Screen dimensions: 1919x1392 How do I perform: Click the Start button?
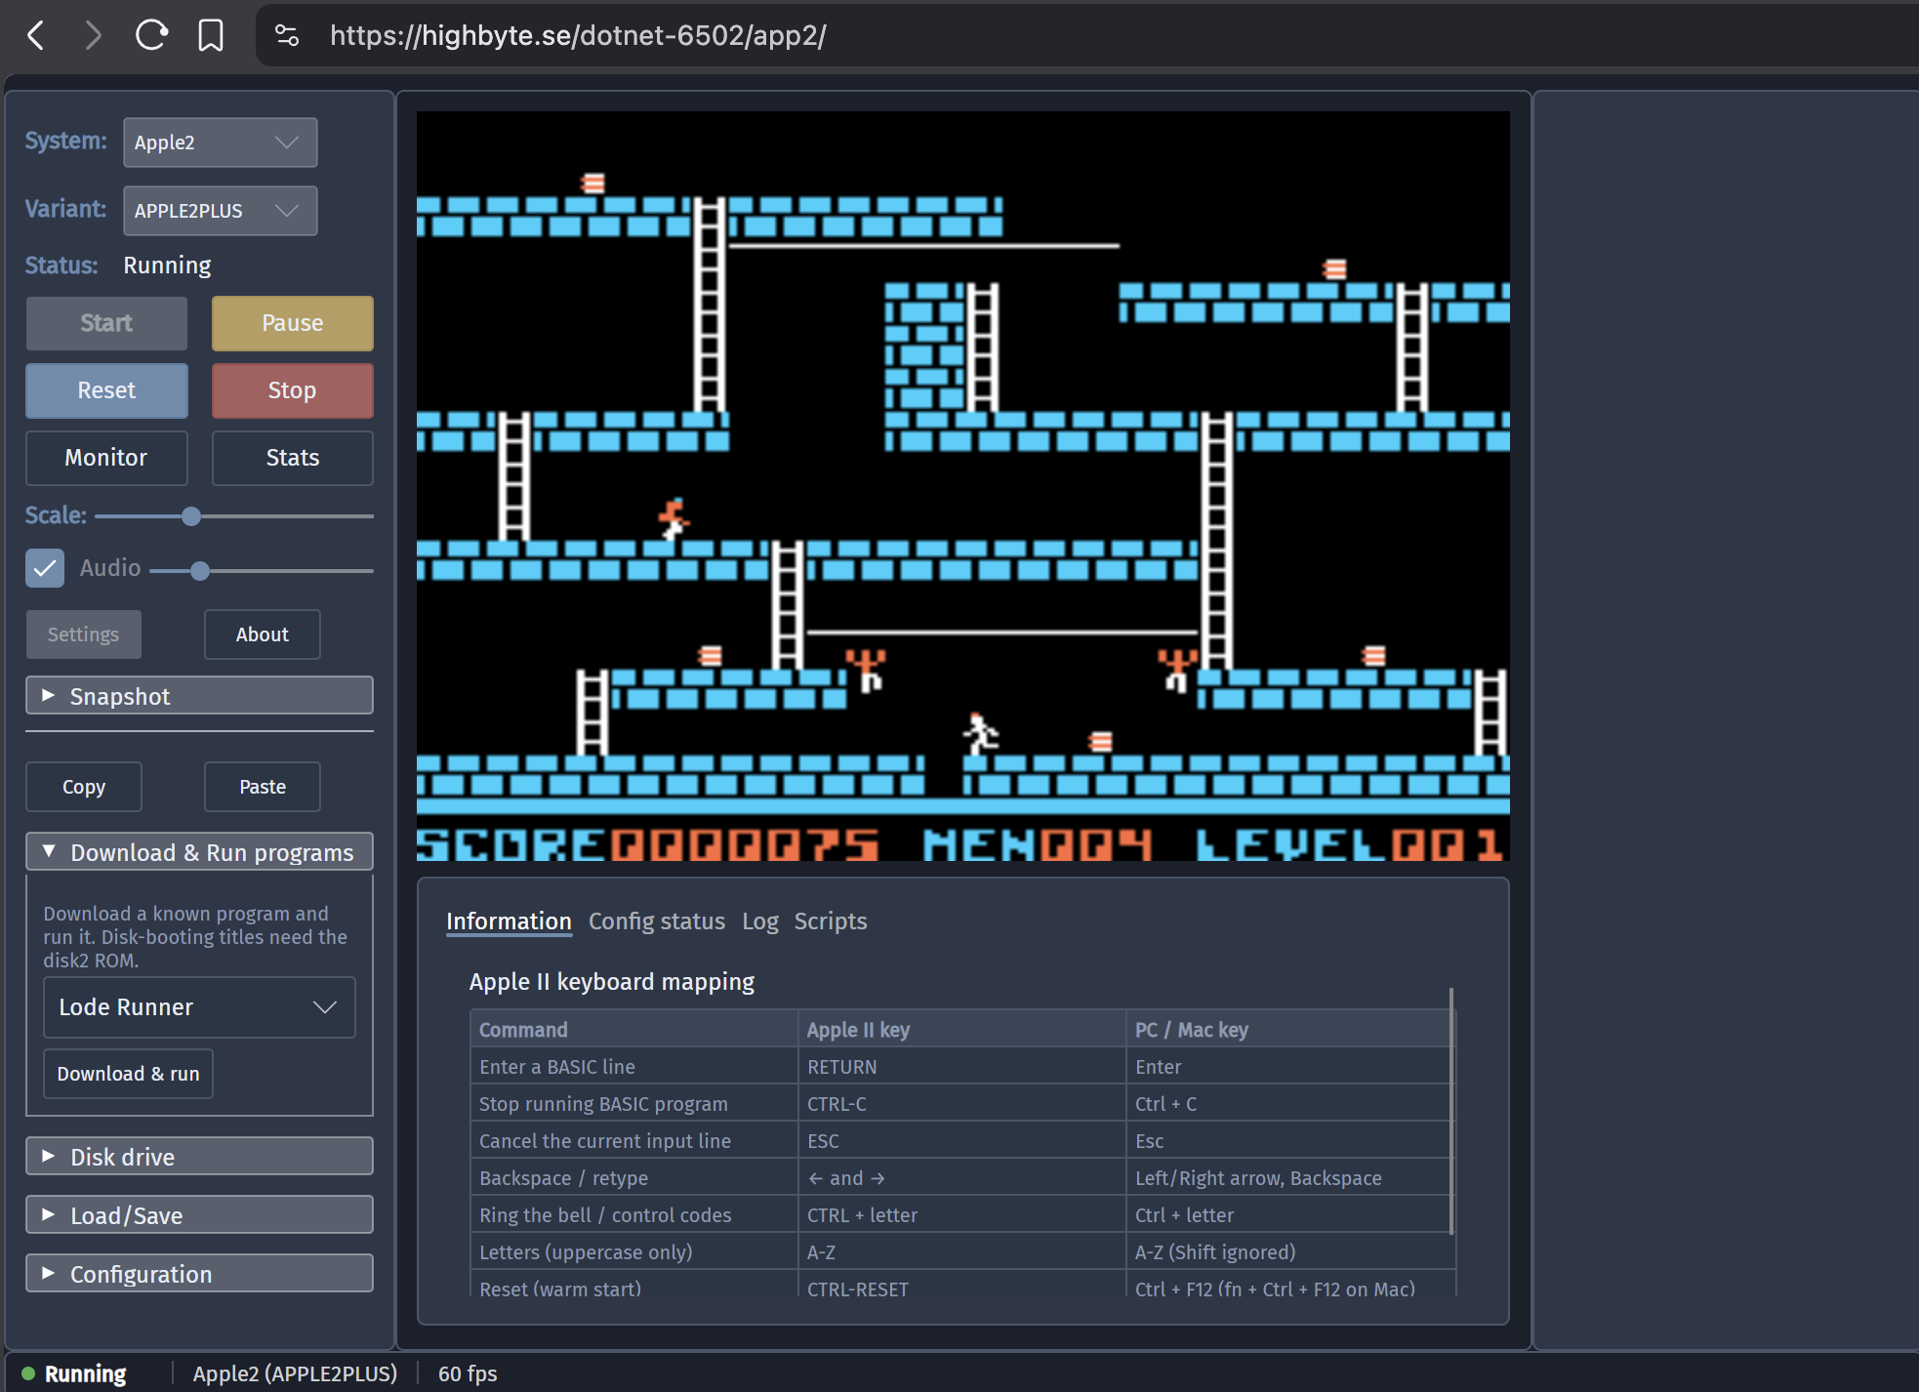(106, 323)
